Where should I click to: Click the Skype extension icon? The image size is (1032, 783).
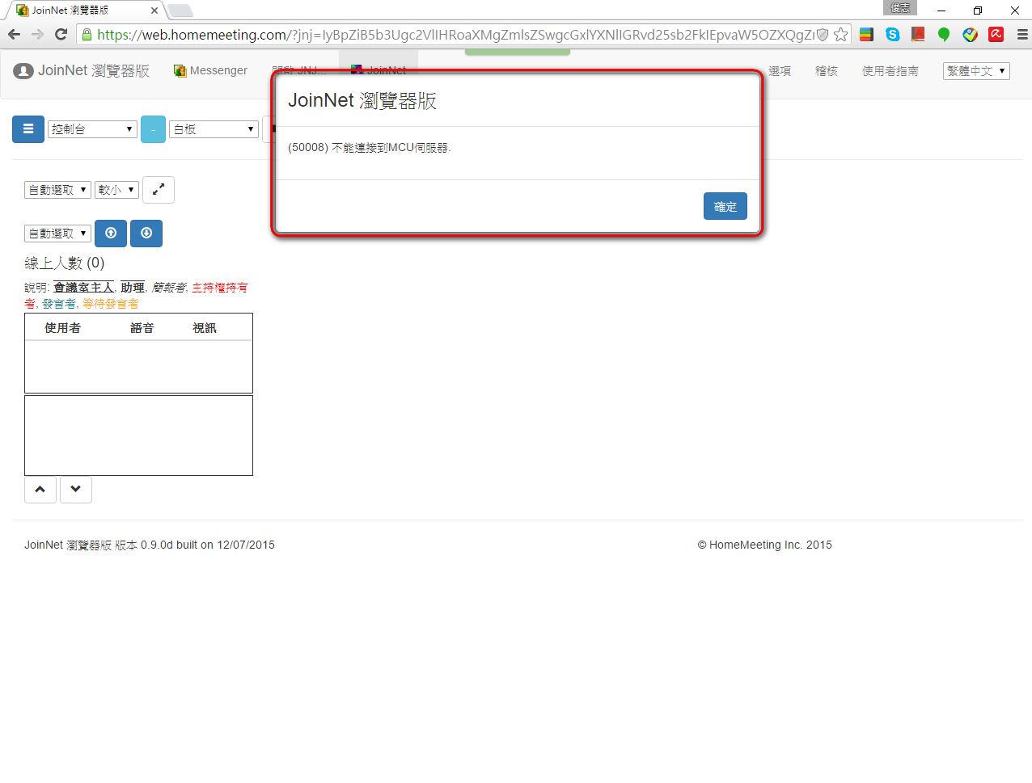click(x=893, y=35)
